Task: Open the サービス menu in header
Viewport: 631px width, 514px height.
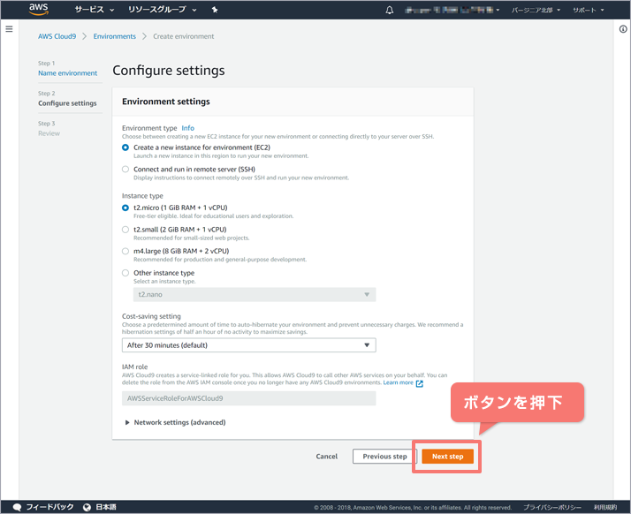Action: click(x=95, y=11)
